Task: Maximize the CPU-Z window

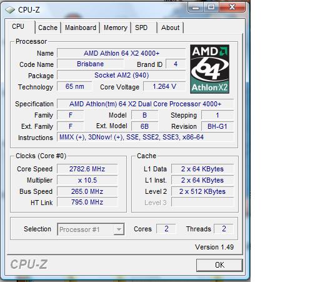Action: click(211, 8)
